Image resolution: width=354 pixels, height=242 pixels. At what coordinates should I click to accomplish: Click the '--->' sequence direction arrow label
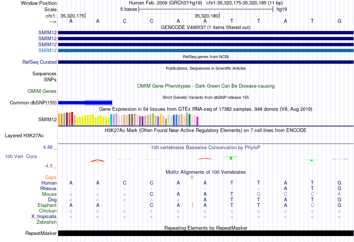click(x=53, y=22)
